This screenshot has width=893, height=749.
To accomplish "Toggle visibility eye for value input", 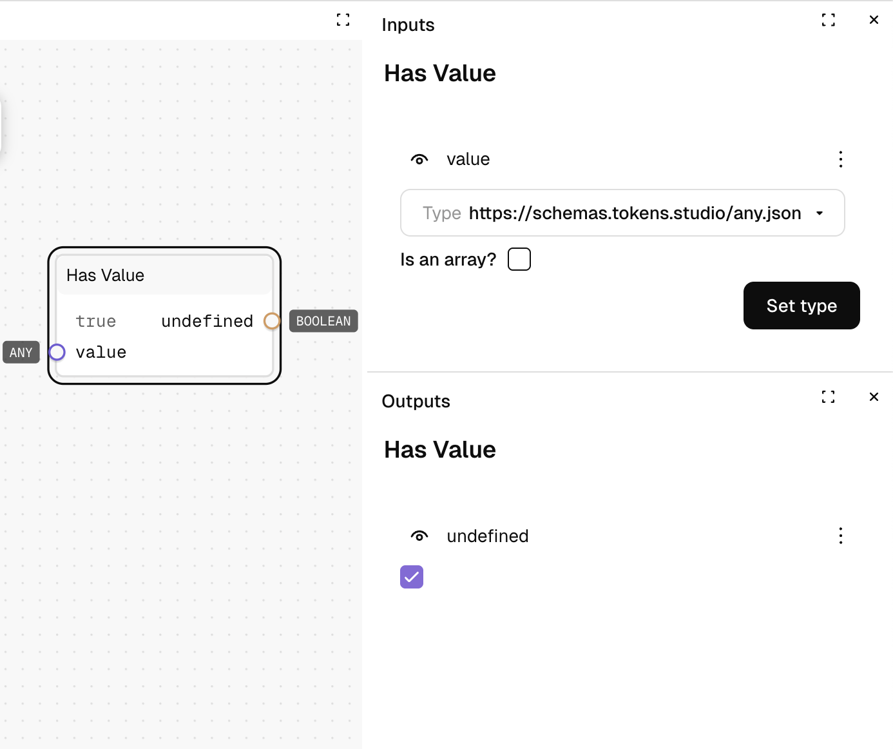I will click(x=419, y=159).
